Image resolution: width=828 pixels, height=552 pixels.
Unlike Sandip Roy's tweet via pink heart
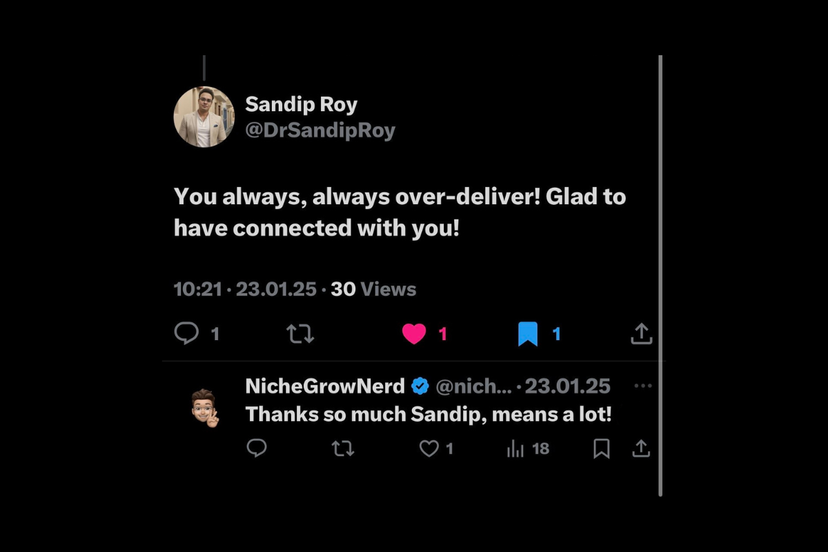pyautogui.click(x=414, y=334)
